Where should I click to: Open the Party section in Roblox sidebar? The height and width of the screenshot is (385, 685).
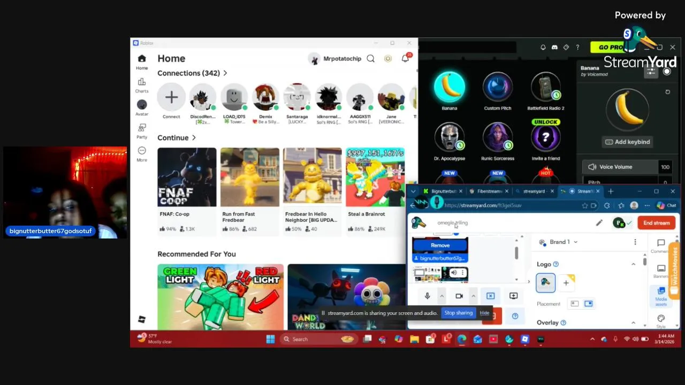click(x=142, y=131)
